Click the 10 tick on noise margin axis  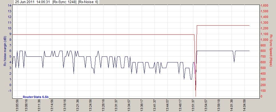[x=10, y=28]
